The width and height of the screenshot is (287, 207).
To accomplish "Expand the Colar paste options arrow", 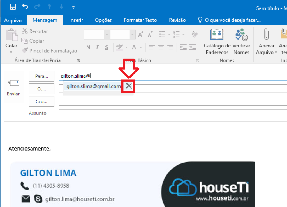I will coord(11,52).
